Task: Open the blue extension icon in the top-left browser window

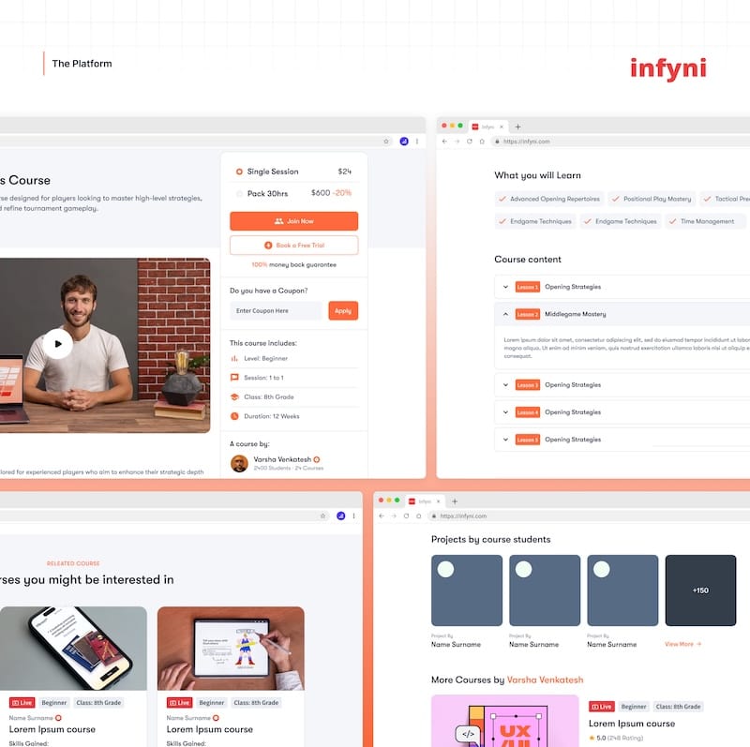Action: (x=404, y=142)
